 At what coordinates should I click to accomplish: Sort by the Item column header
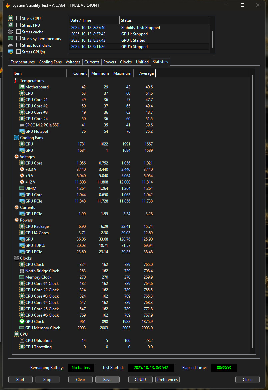[39, 73]
